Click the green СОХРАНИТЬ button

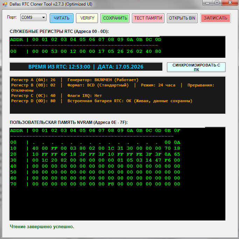pos(115,18)
